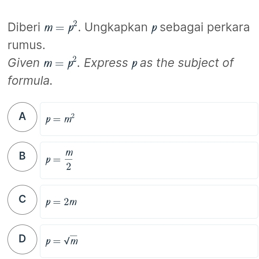259x259 pixels.
Task: Choose the answer box p = m/2
Action: click(x=149, y=160)
